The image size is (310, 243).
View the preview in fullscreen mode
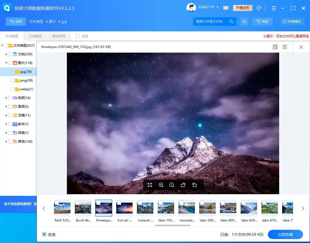coord(150,185)
